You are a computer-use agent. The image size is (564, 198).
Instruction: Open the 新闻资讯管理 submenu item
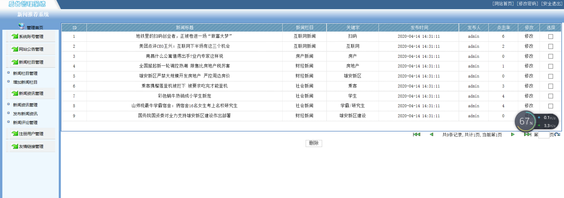pos(25,105)
